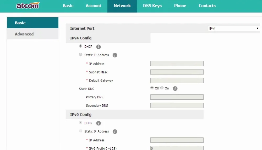Switch to the Network tab
Image resolution: width=262 pixels, height=150 pixels.
[122, 6]
